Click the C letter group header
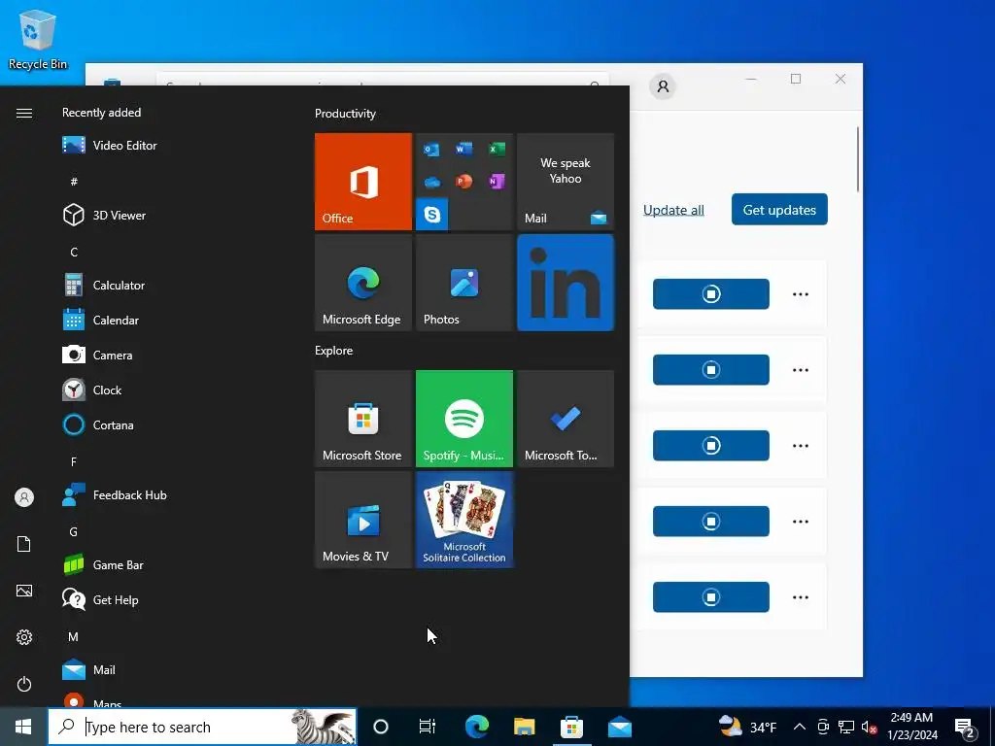This screenshot has width=995, height=746. (74, 252)
